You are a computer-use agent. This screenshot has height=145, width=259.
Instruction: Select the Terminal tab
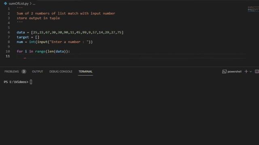[x=85, y=72]
